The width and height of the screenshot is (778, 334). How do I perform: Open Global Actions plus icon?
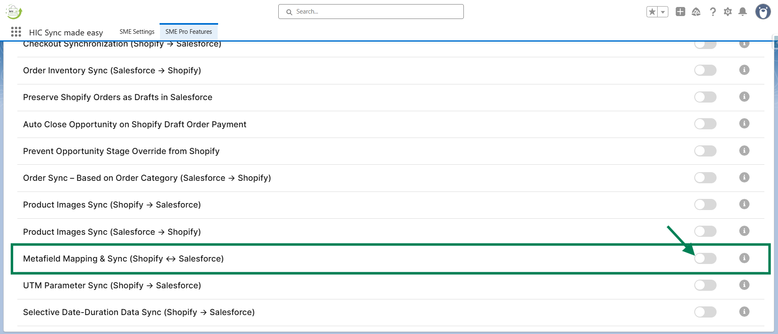pos(680,12)
